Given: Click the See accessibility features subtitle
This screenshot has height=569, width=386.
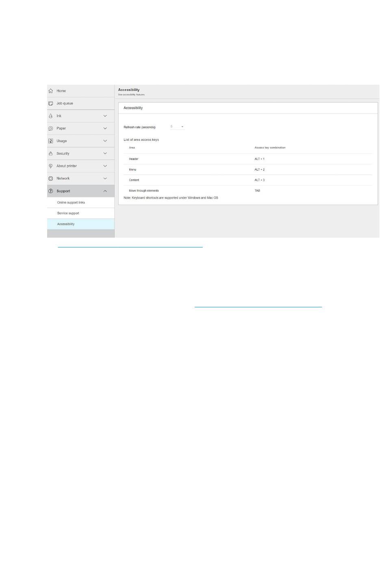Looking at the screenshot, I should point(131,95).
